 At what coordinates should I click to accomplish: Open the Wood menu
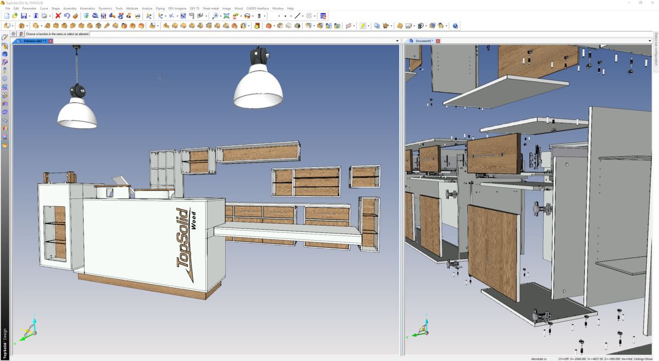click(x=238, y=8)
